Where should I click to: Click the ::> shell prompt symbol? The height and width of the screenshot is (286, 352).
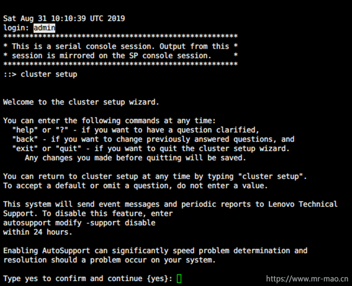point(10,74)
